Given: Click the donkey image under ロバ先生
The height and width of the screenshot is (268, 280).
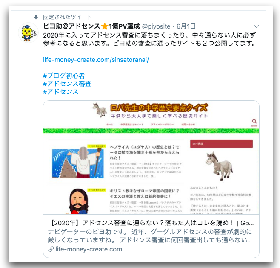Looking at the screenshot, I should click(x=219, y=166).
